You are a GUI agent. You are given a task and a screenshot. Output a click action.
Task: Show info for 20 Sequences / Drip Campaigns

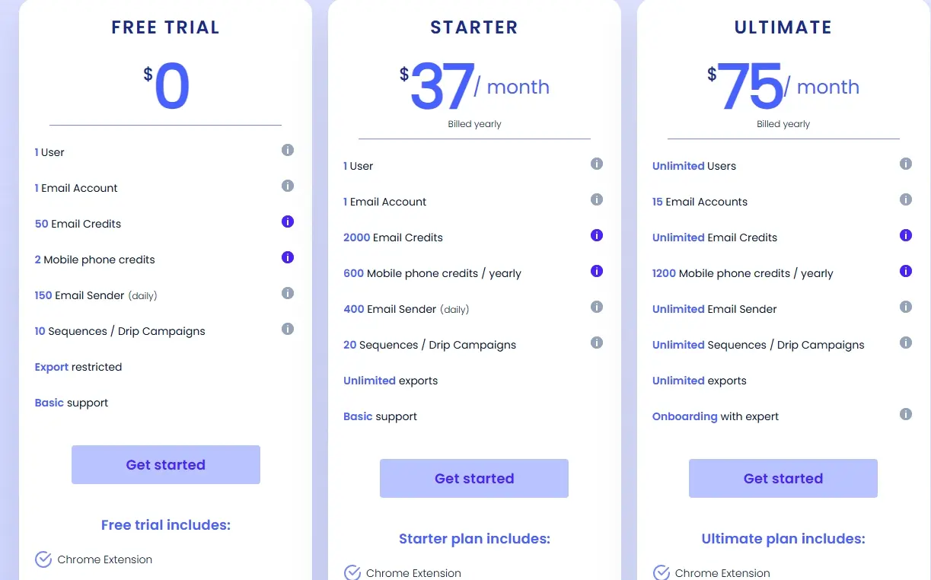[597, 343]
